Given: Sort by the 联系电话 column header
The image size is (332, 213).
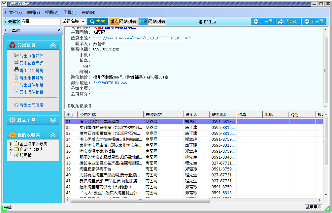Looking at the screenshot, I should (x=223, y=115).
